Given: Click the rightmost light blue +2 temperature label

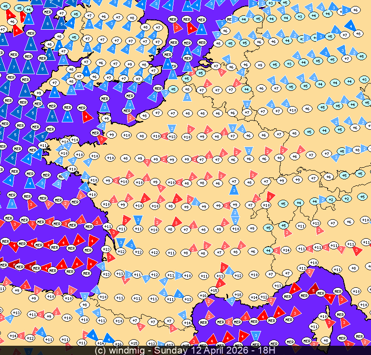Looking at the screenshot, I should (x=346, y=198).
